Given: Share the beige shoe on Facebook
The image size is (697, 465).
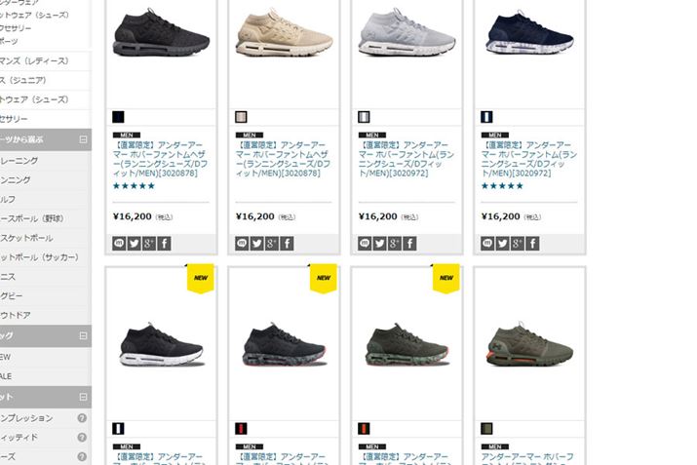Looking at the screenshot, I should coord(288,243).
